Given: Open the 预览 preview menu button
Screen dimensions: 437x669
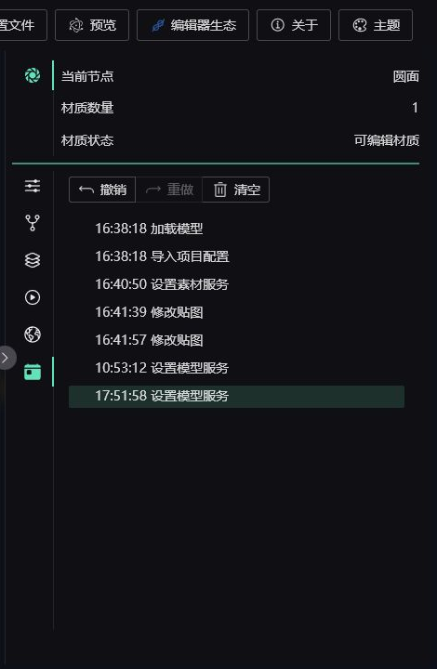Looking at the screenshot, I should point(92,25).
